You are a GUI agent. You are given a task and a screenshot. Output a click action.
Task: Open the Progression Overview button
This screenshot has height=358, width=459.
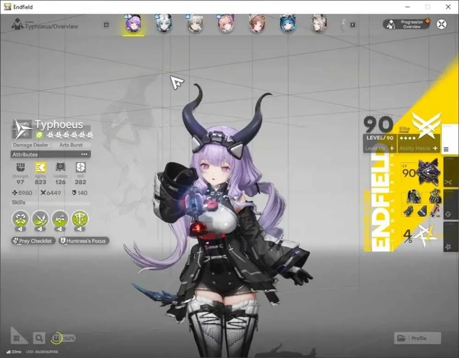coord(406,24)
